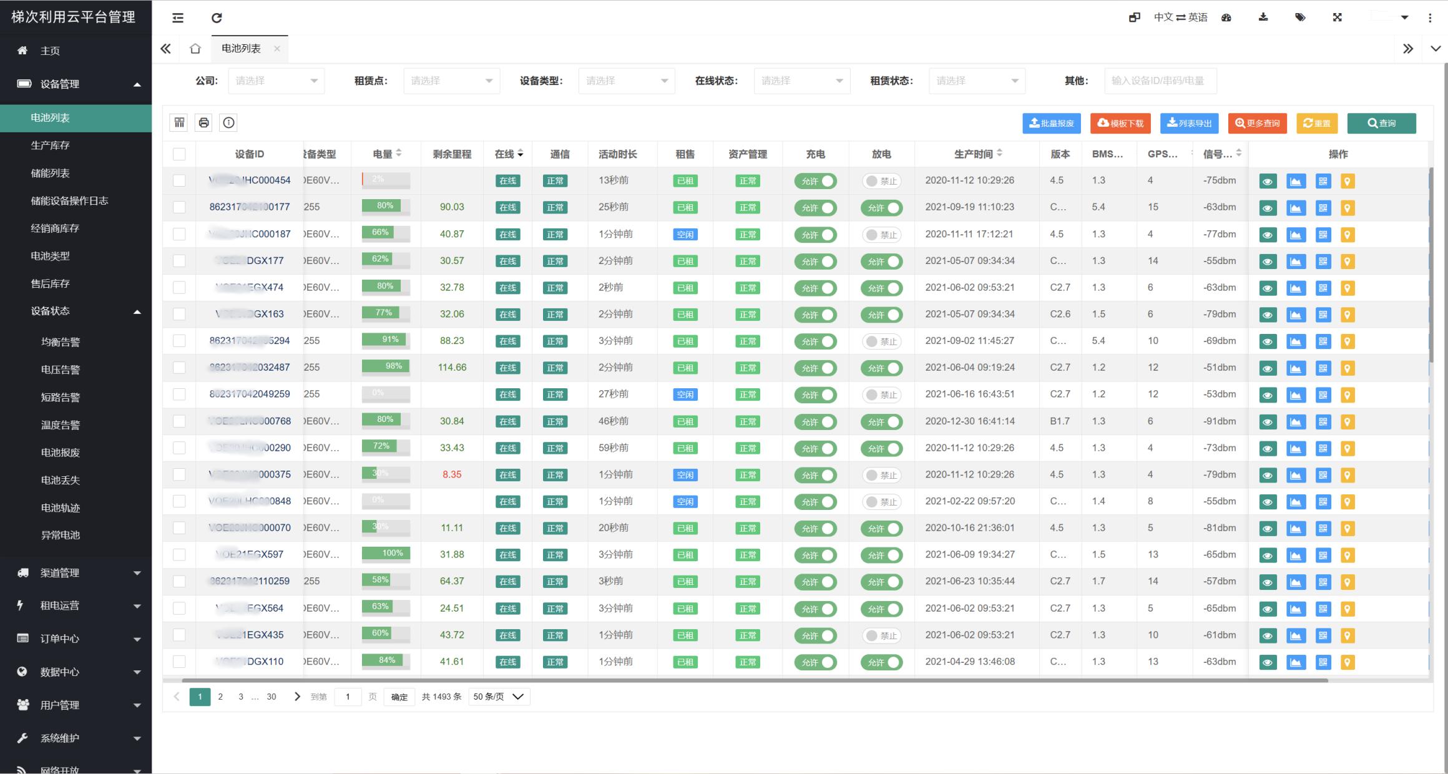1448x774 pixels.
Task: Expand the 渠道管理 sidebar menu
Action: pyautogui.click(x=76, y=572)
